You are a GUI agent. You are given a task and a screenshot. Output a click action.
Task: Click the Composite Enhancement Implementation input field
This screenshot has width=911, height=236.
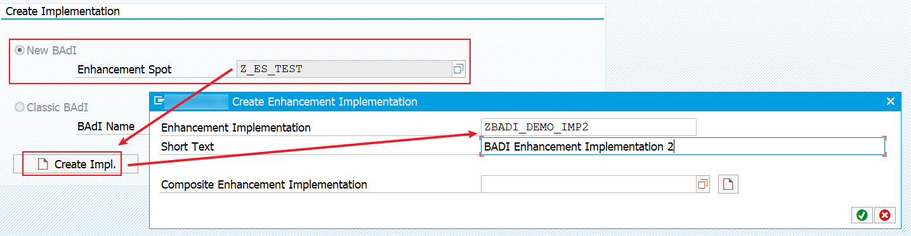588,184
